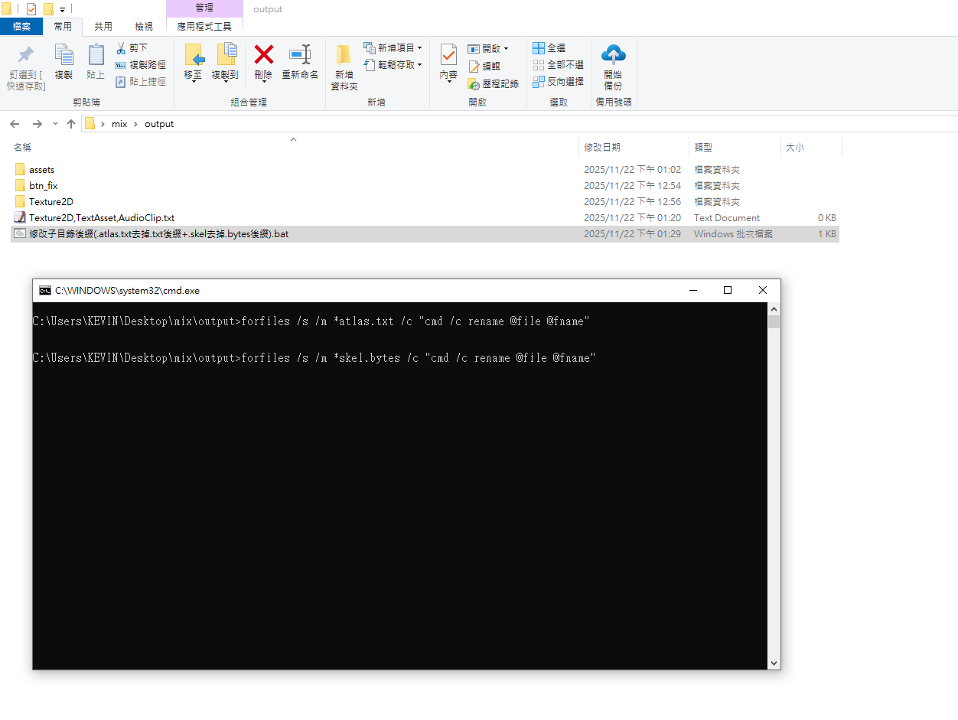Open the btn_fix folder
Image resolution: width=958 pixels, height=720 pixels.
pos(44,186)
